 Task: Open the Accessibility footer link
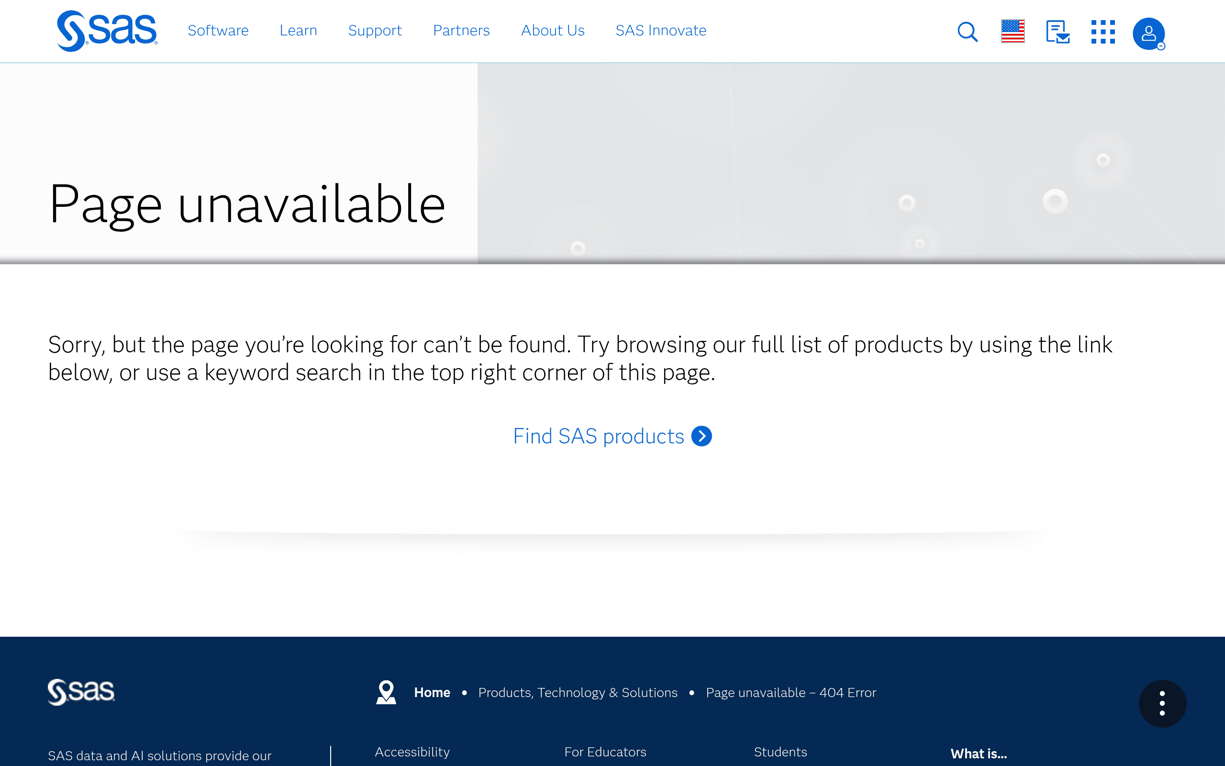pyautogui.click(x=412, y=752)
